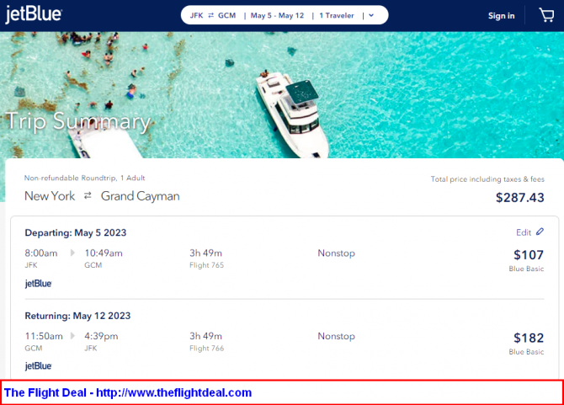Expand the search summary chevron dropdown

371,15
